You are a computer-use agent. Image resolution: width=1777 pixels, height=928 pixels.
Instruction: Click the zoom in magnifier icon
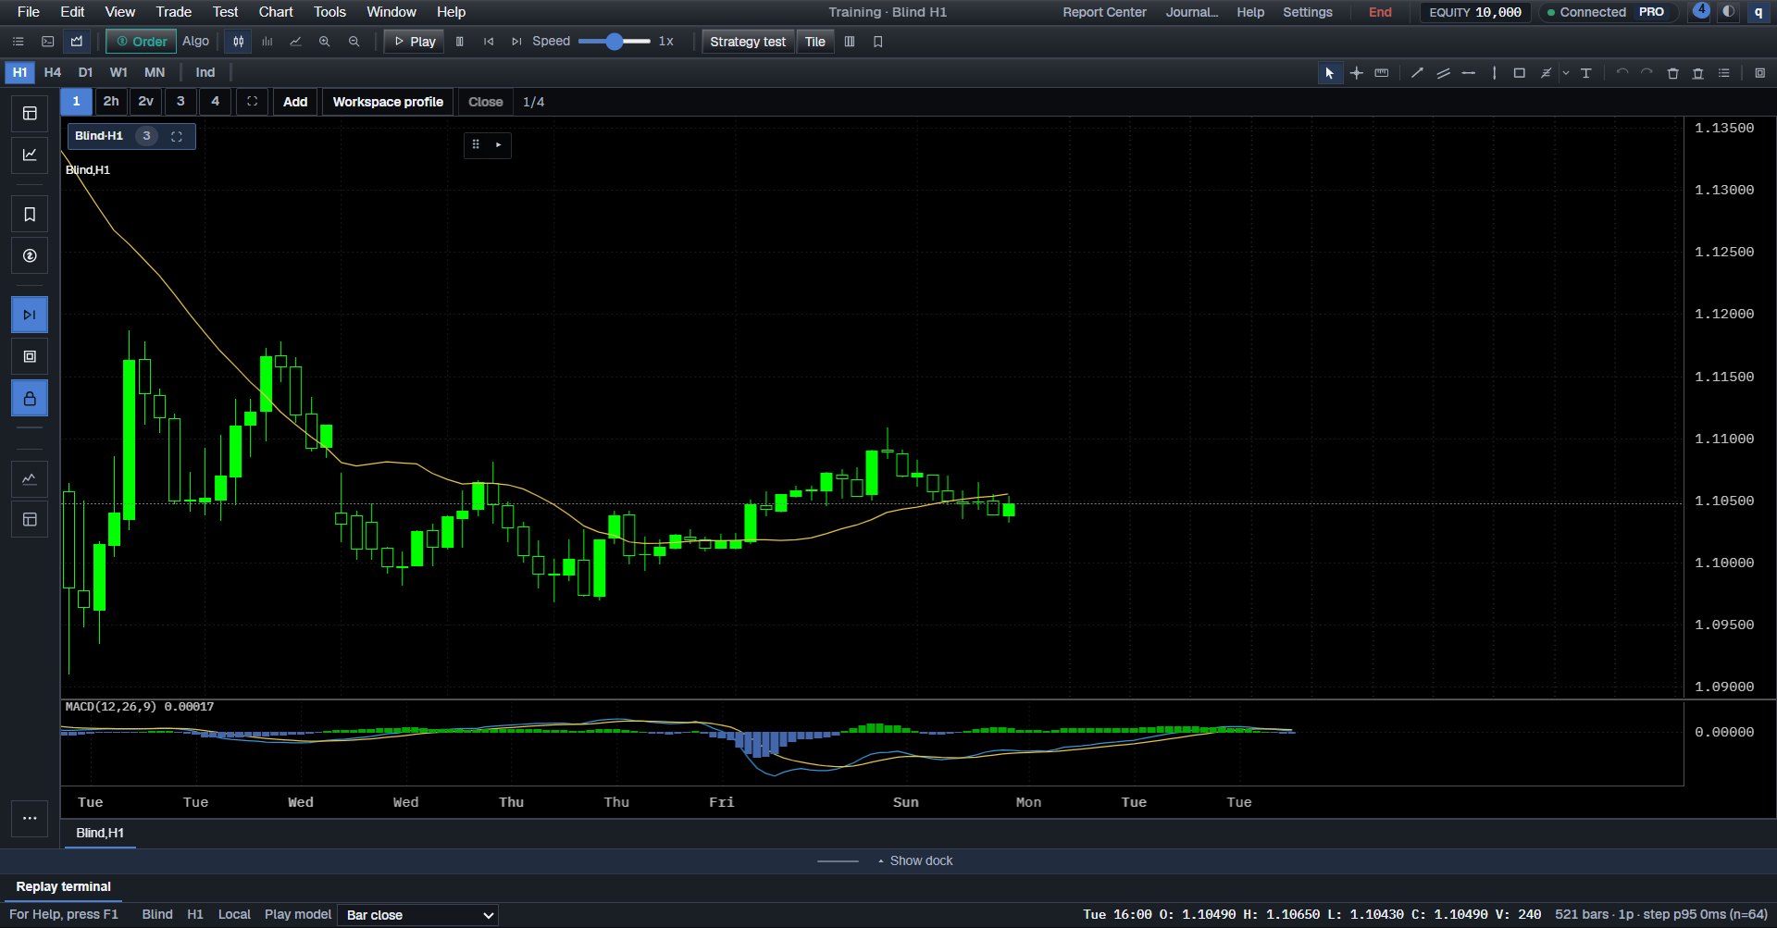pyautogui.click(x=325, y=42)
